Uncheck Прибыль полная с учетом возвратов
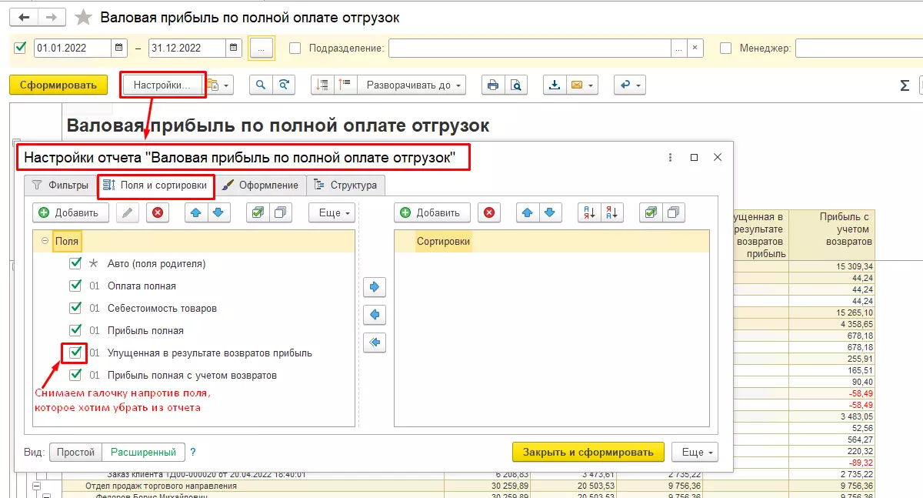Screen dimensions: 923x498 75,375
